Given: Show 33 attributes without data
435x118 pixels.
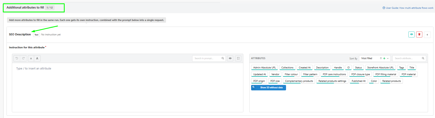Looking at the screenshot, I should pyautogui.click(x=268, y=88).
